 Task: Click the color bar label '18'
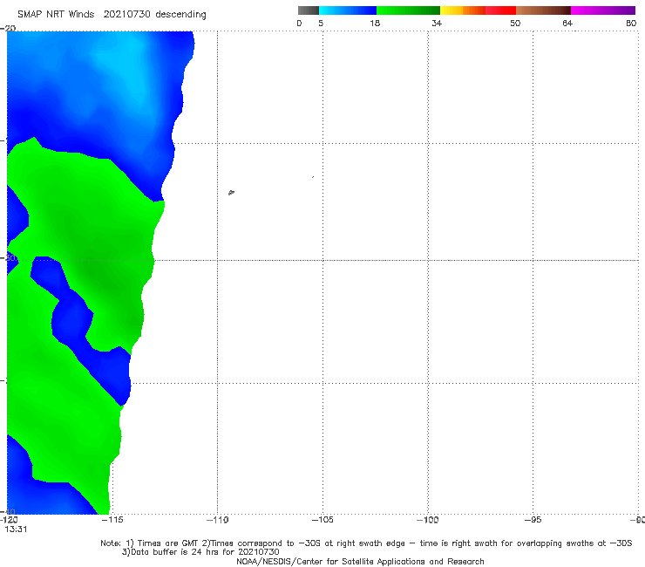(x=375, y=23)
